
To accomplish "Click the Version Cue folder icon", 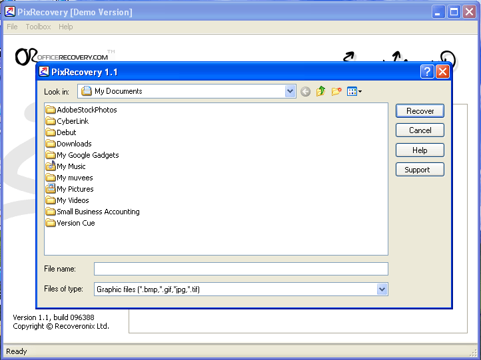I will (x=51, y=223).
